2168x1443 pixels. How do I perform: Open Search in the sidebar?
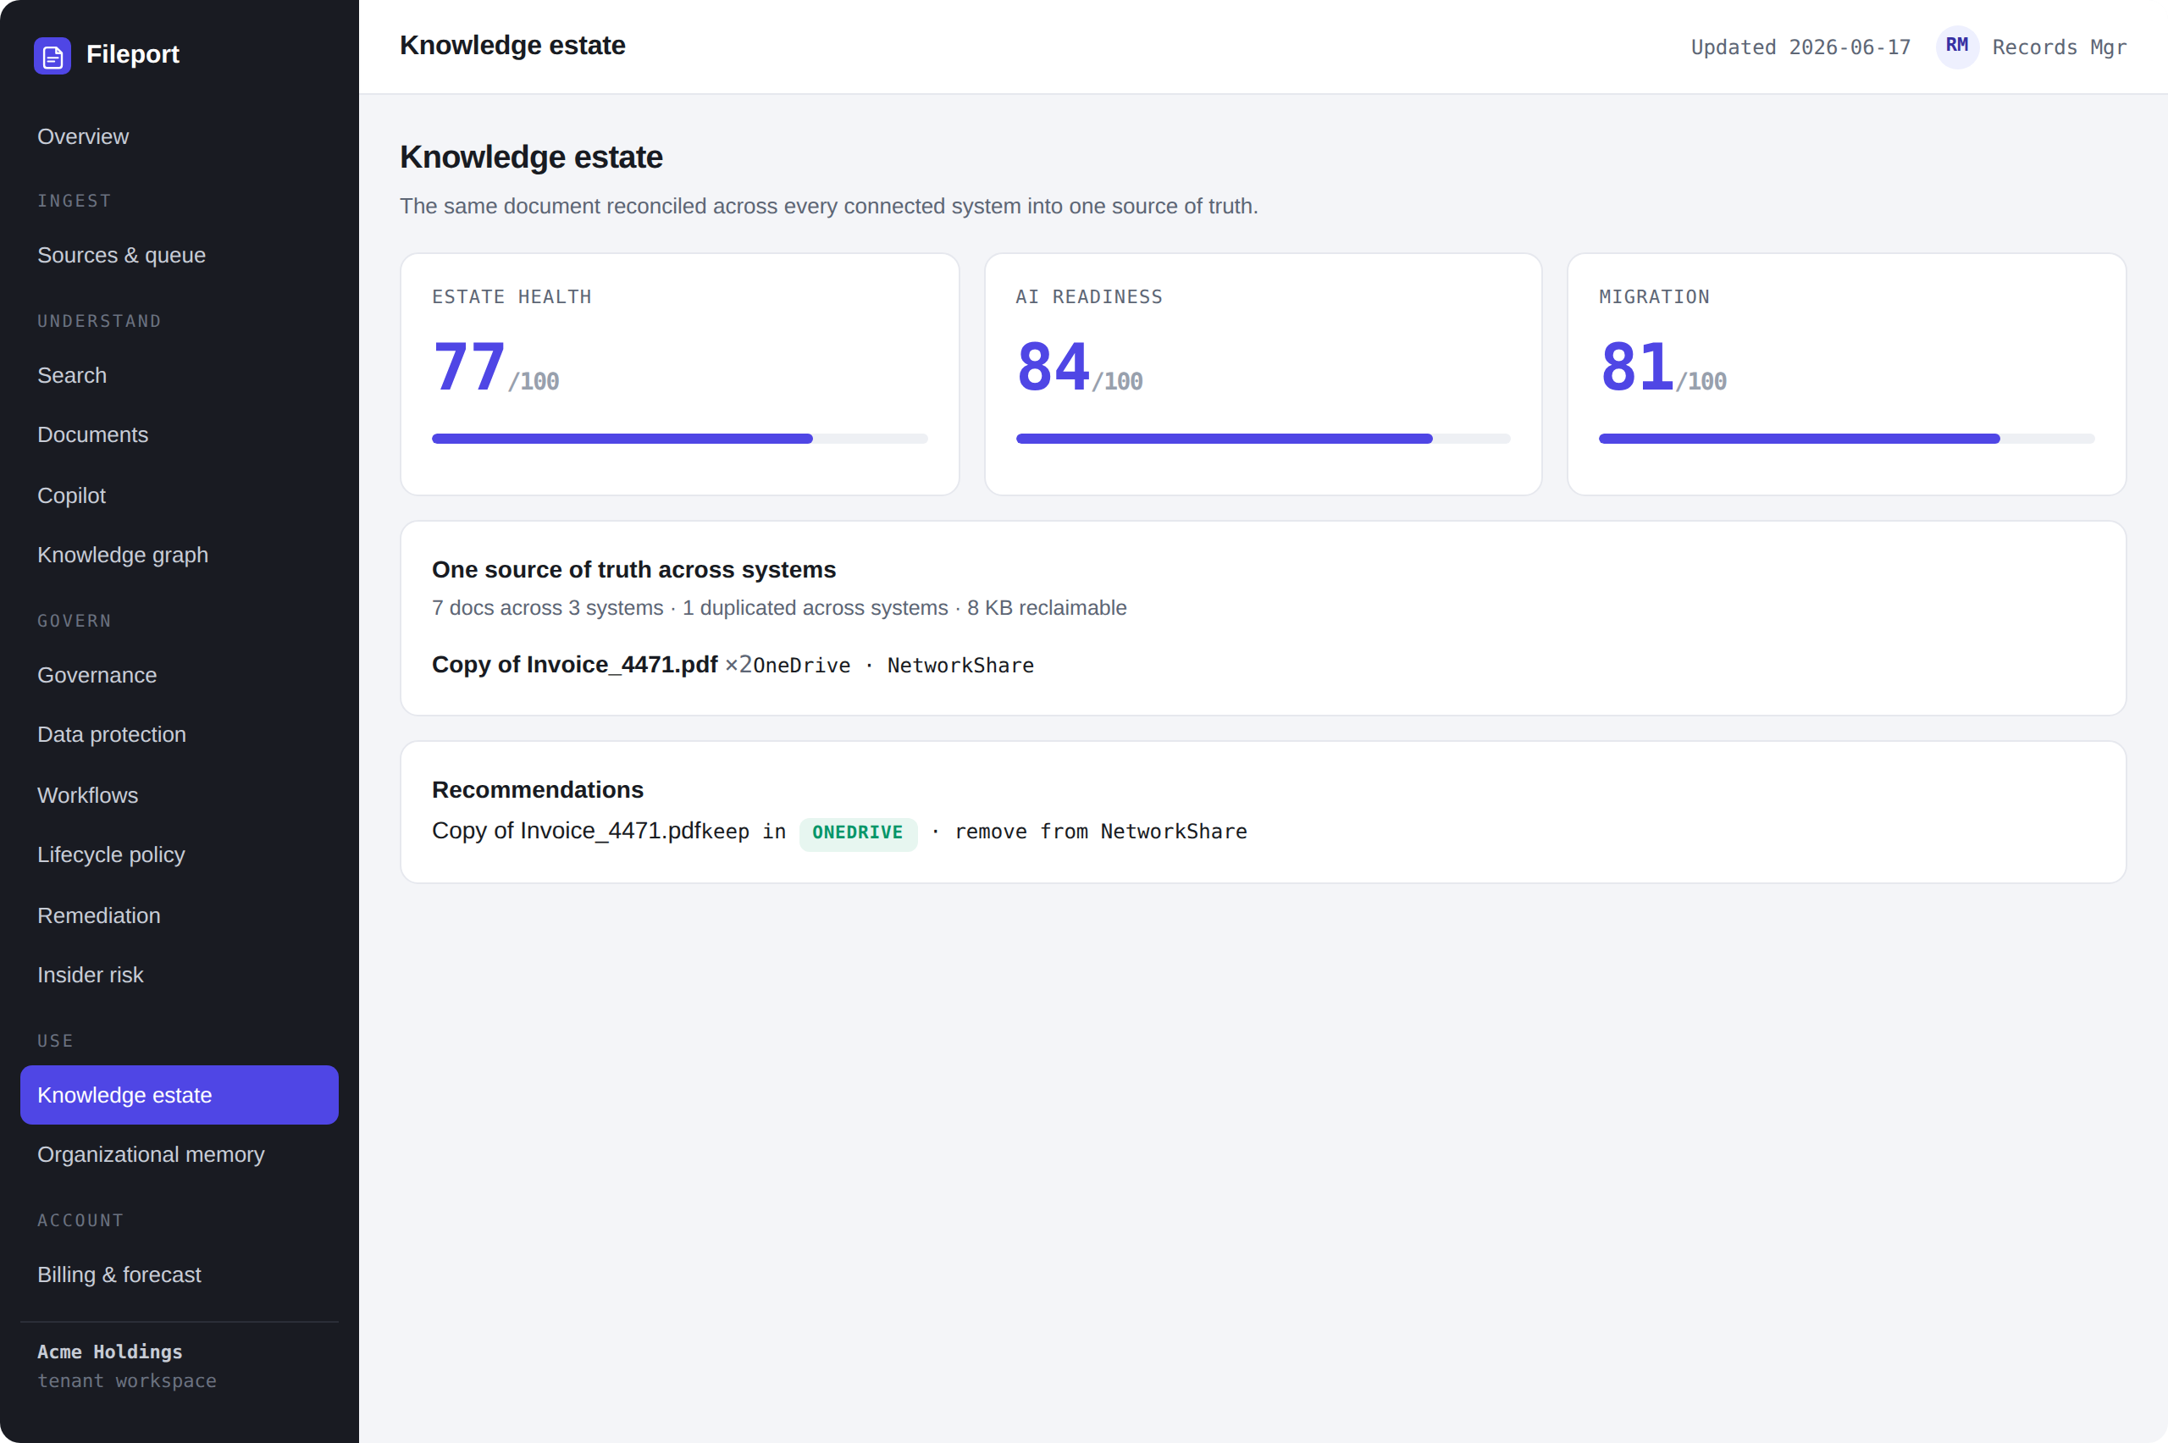(x=180, y=375)
